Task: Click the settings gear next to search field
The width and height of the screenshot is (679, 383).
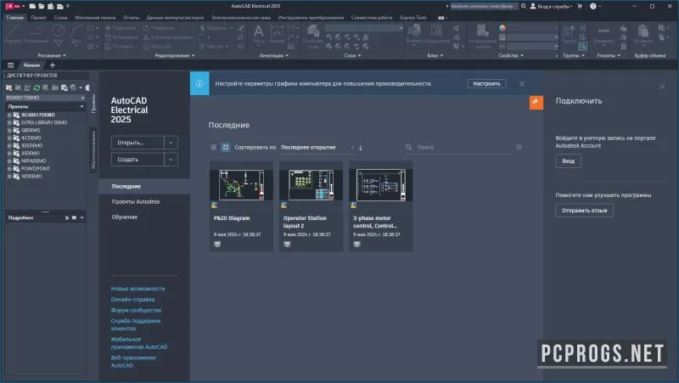Action: (519, 147)
